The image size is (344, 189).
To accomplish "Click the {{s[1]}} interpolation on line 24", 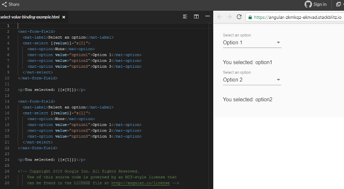I will (67, 160).
